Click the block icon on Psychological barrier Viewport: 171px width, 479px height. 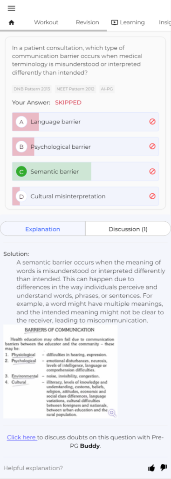(152, 146)
